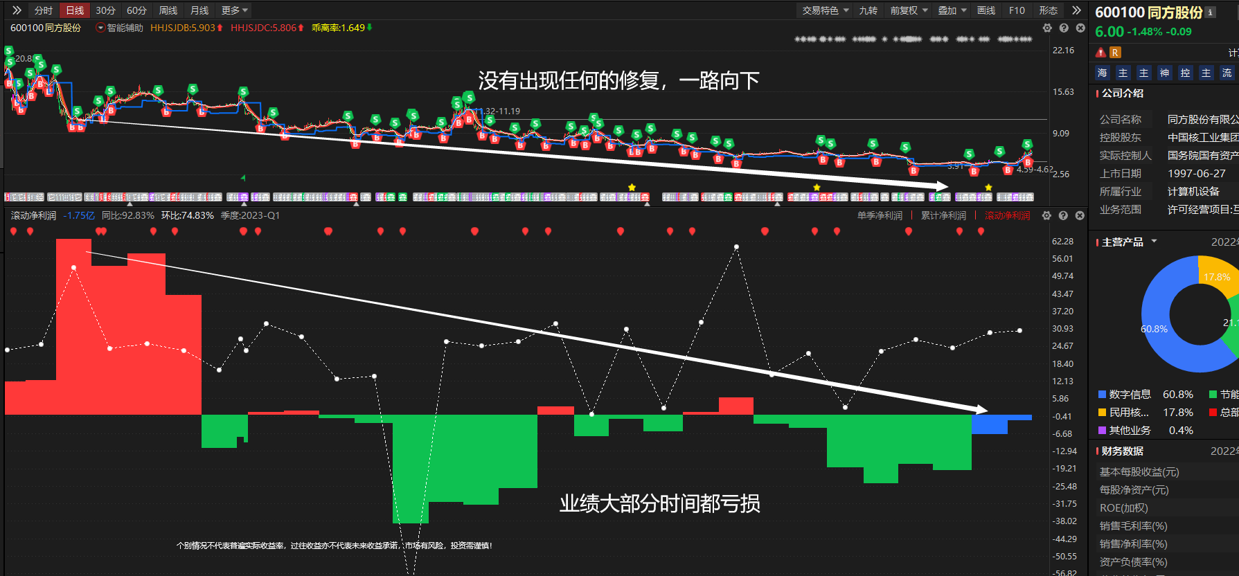1239x576 pixels.
Task: Open the 交易特色 dropdown
Action: click(x=826, y=10)
